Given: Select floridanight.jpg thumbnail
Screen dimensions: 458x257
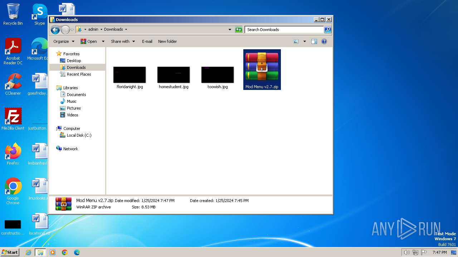Looking at the screenshot, I should pyautogui.click(x=130, y=75).
